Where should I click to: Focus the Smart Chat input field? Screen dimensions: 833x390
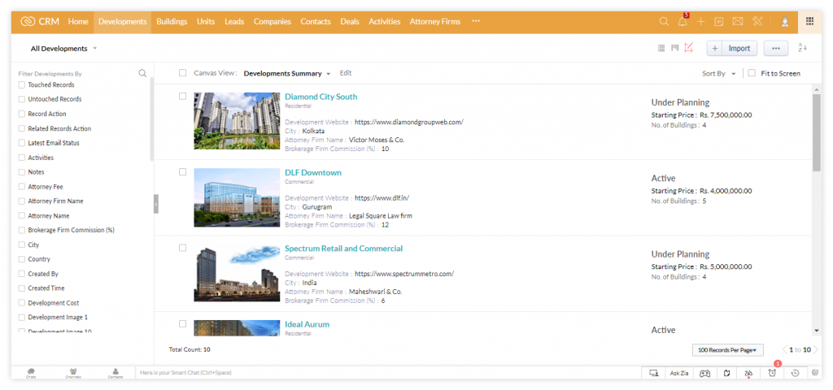[x=388, y=373]
